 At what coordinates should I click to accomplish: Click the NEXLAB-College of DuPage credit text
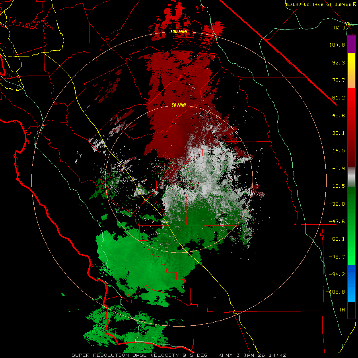click(320, 4)
